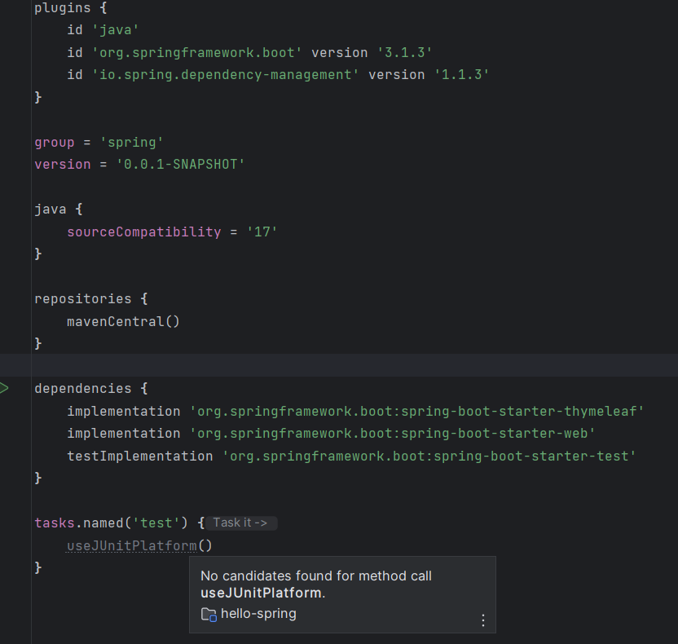Click the repositories block keyword
The image size is (678, 644).
[82, 298]
